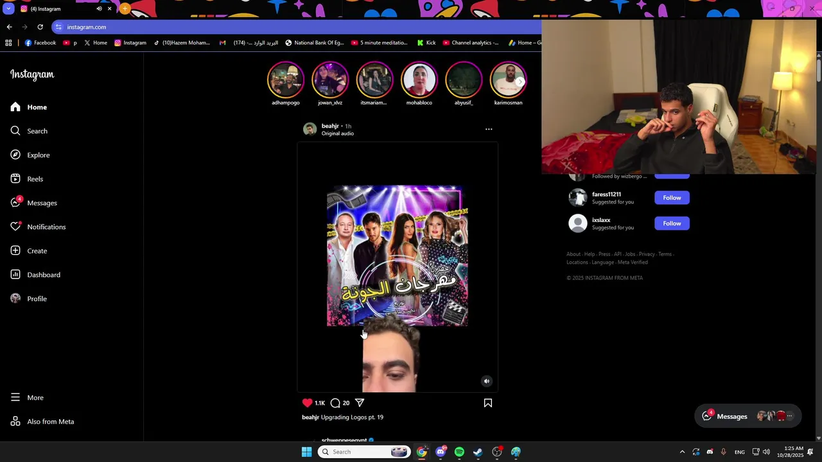Screen dimensions: 822x462
Task: Mute the Instagram browser tab audio
Action: 99,9
